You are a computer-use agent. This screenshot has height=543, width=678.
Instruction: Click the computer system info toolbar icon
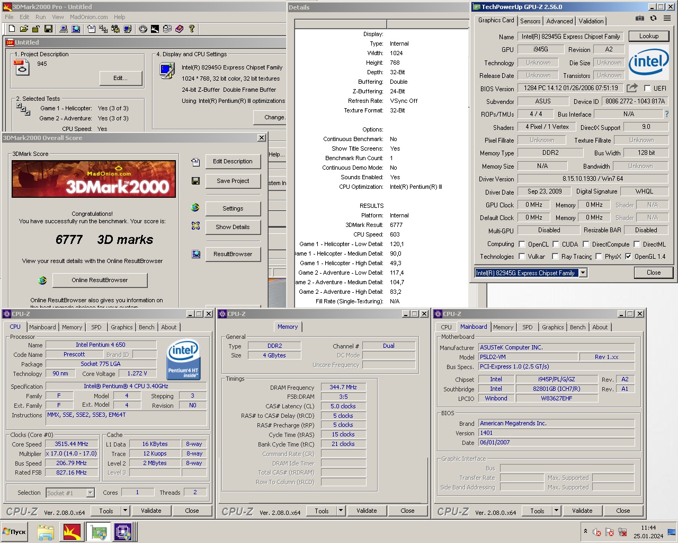tap(63, 29)
